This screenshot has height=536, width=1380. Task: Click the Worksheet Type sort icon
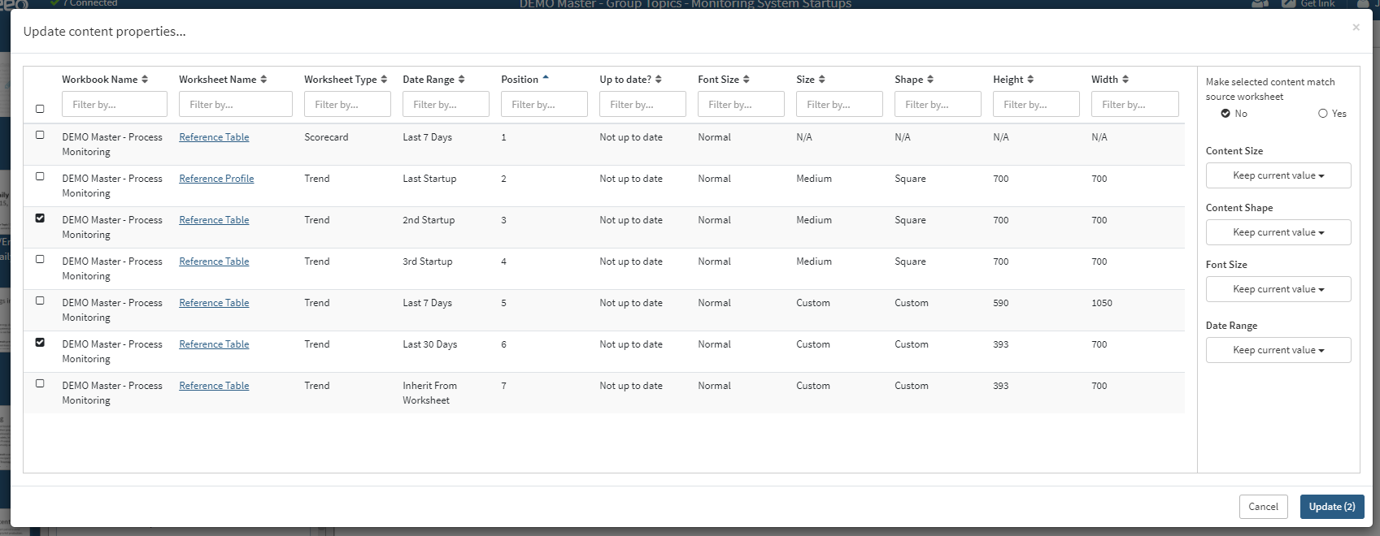click(x=384, y=80)
